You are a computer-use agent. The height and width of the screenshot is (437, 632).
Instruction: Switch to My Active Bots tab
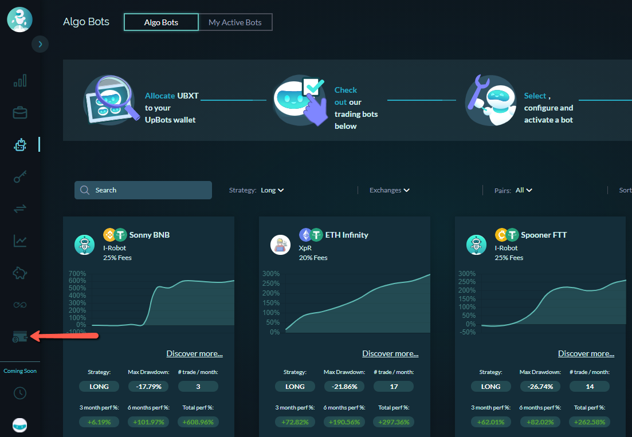click(x=235, y=22)
